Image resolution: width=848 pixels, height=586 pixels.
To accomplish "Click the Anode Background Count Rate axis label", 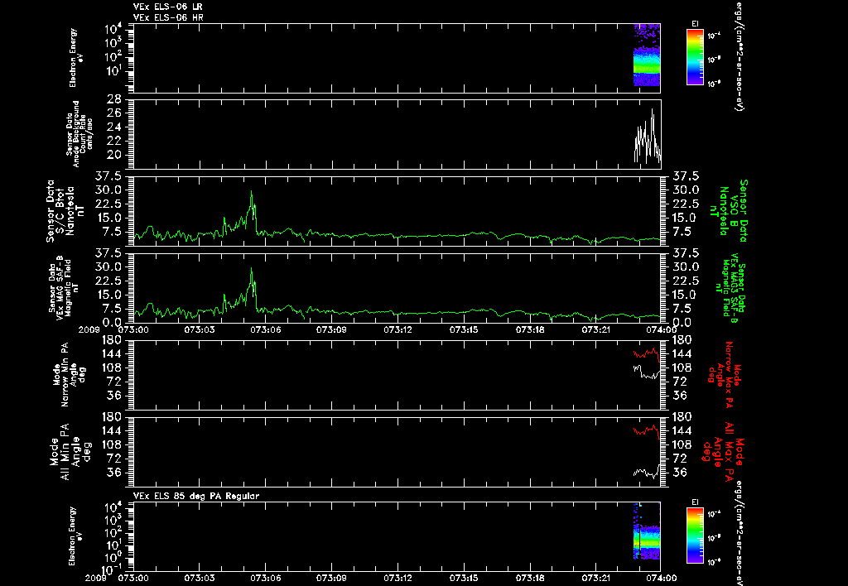I will [80, 134].
